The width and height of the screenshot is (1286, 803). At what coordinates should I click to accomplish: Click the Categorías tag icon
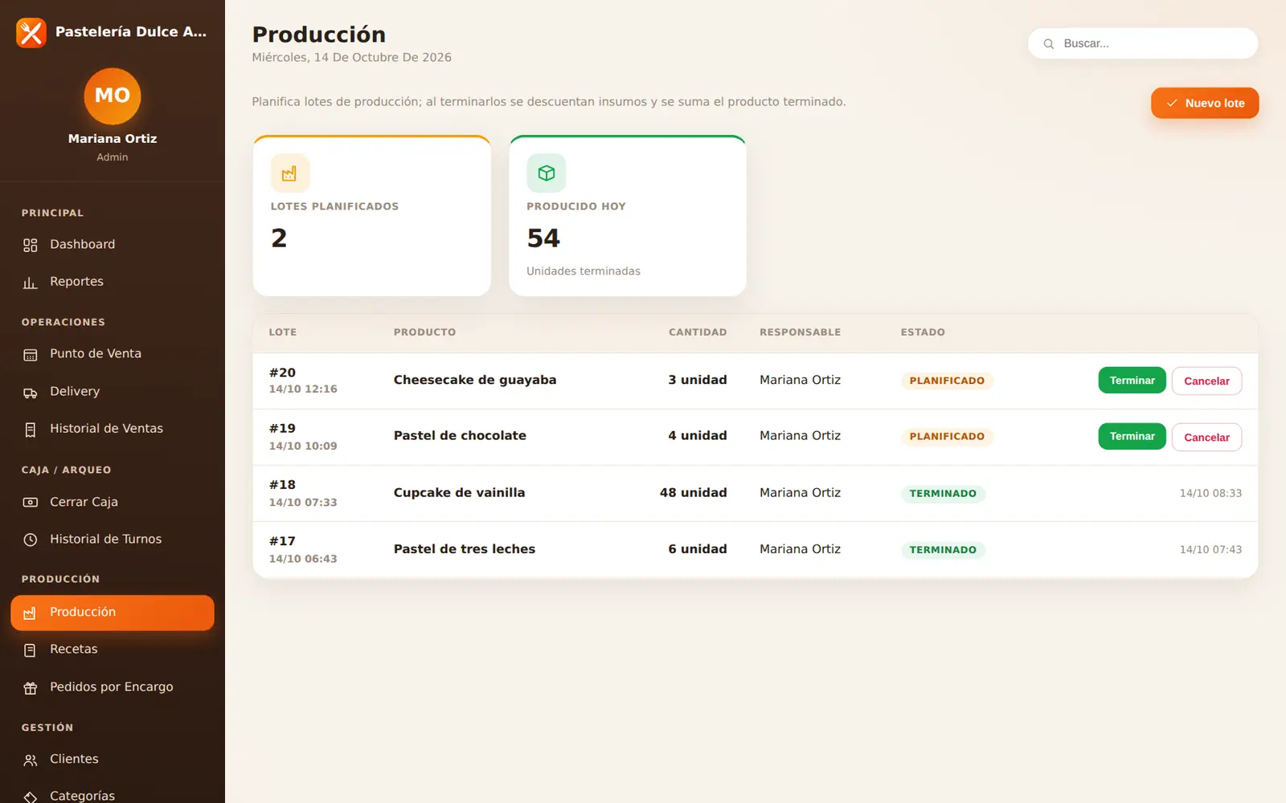tap(31, 797)
